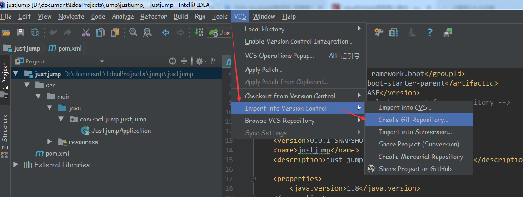Click the Synchronize refresh toolbar icon
The width and height of the screenshot is (523, 197).
point(35,32)
